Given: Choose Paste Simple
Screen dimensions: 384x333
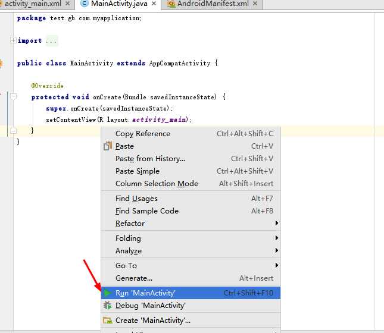Looking at the screenshot, I should coord(191,171).
